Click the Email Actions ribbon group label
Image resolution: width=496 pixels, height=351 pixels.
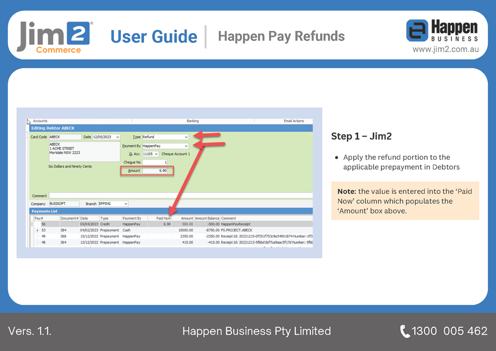(x=294, y=121)
